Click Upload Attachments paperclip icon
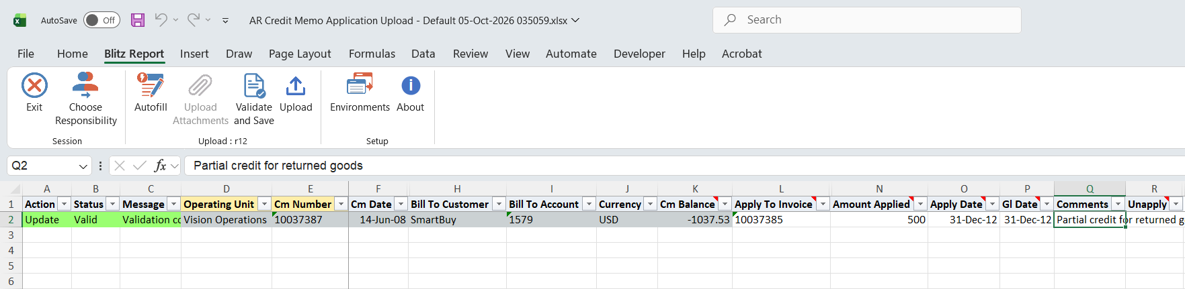The image size is (1185, 289). tap(200, 85)
